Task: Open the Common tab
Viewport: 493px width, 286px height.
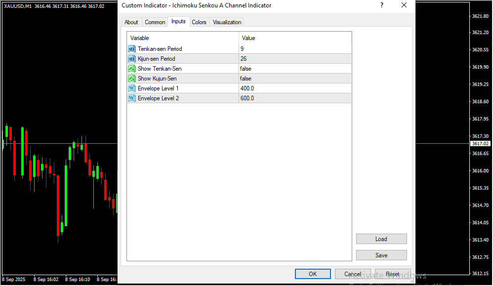Action: click(x=155, y=22)
